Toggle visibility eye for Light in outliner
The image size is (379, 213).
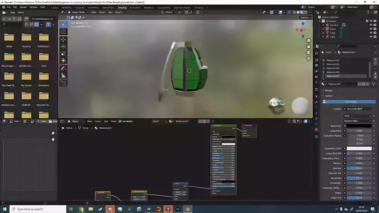tap(371, 37)
